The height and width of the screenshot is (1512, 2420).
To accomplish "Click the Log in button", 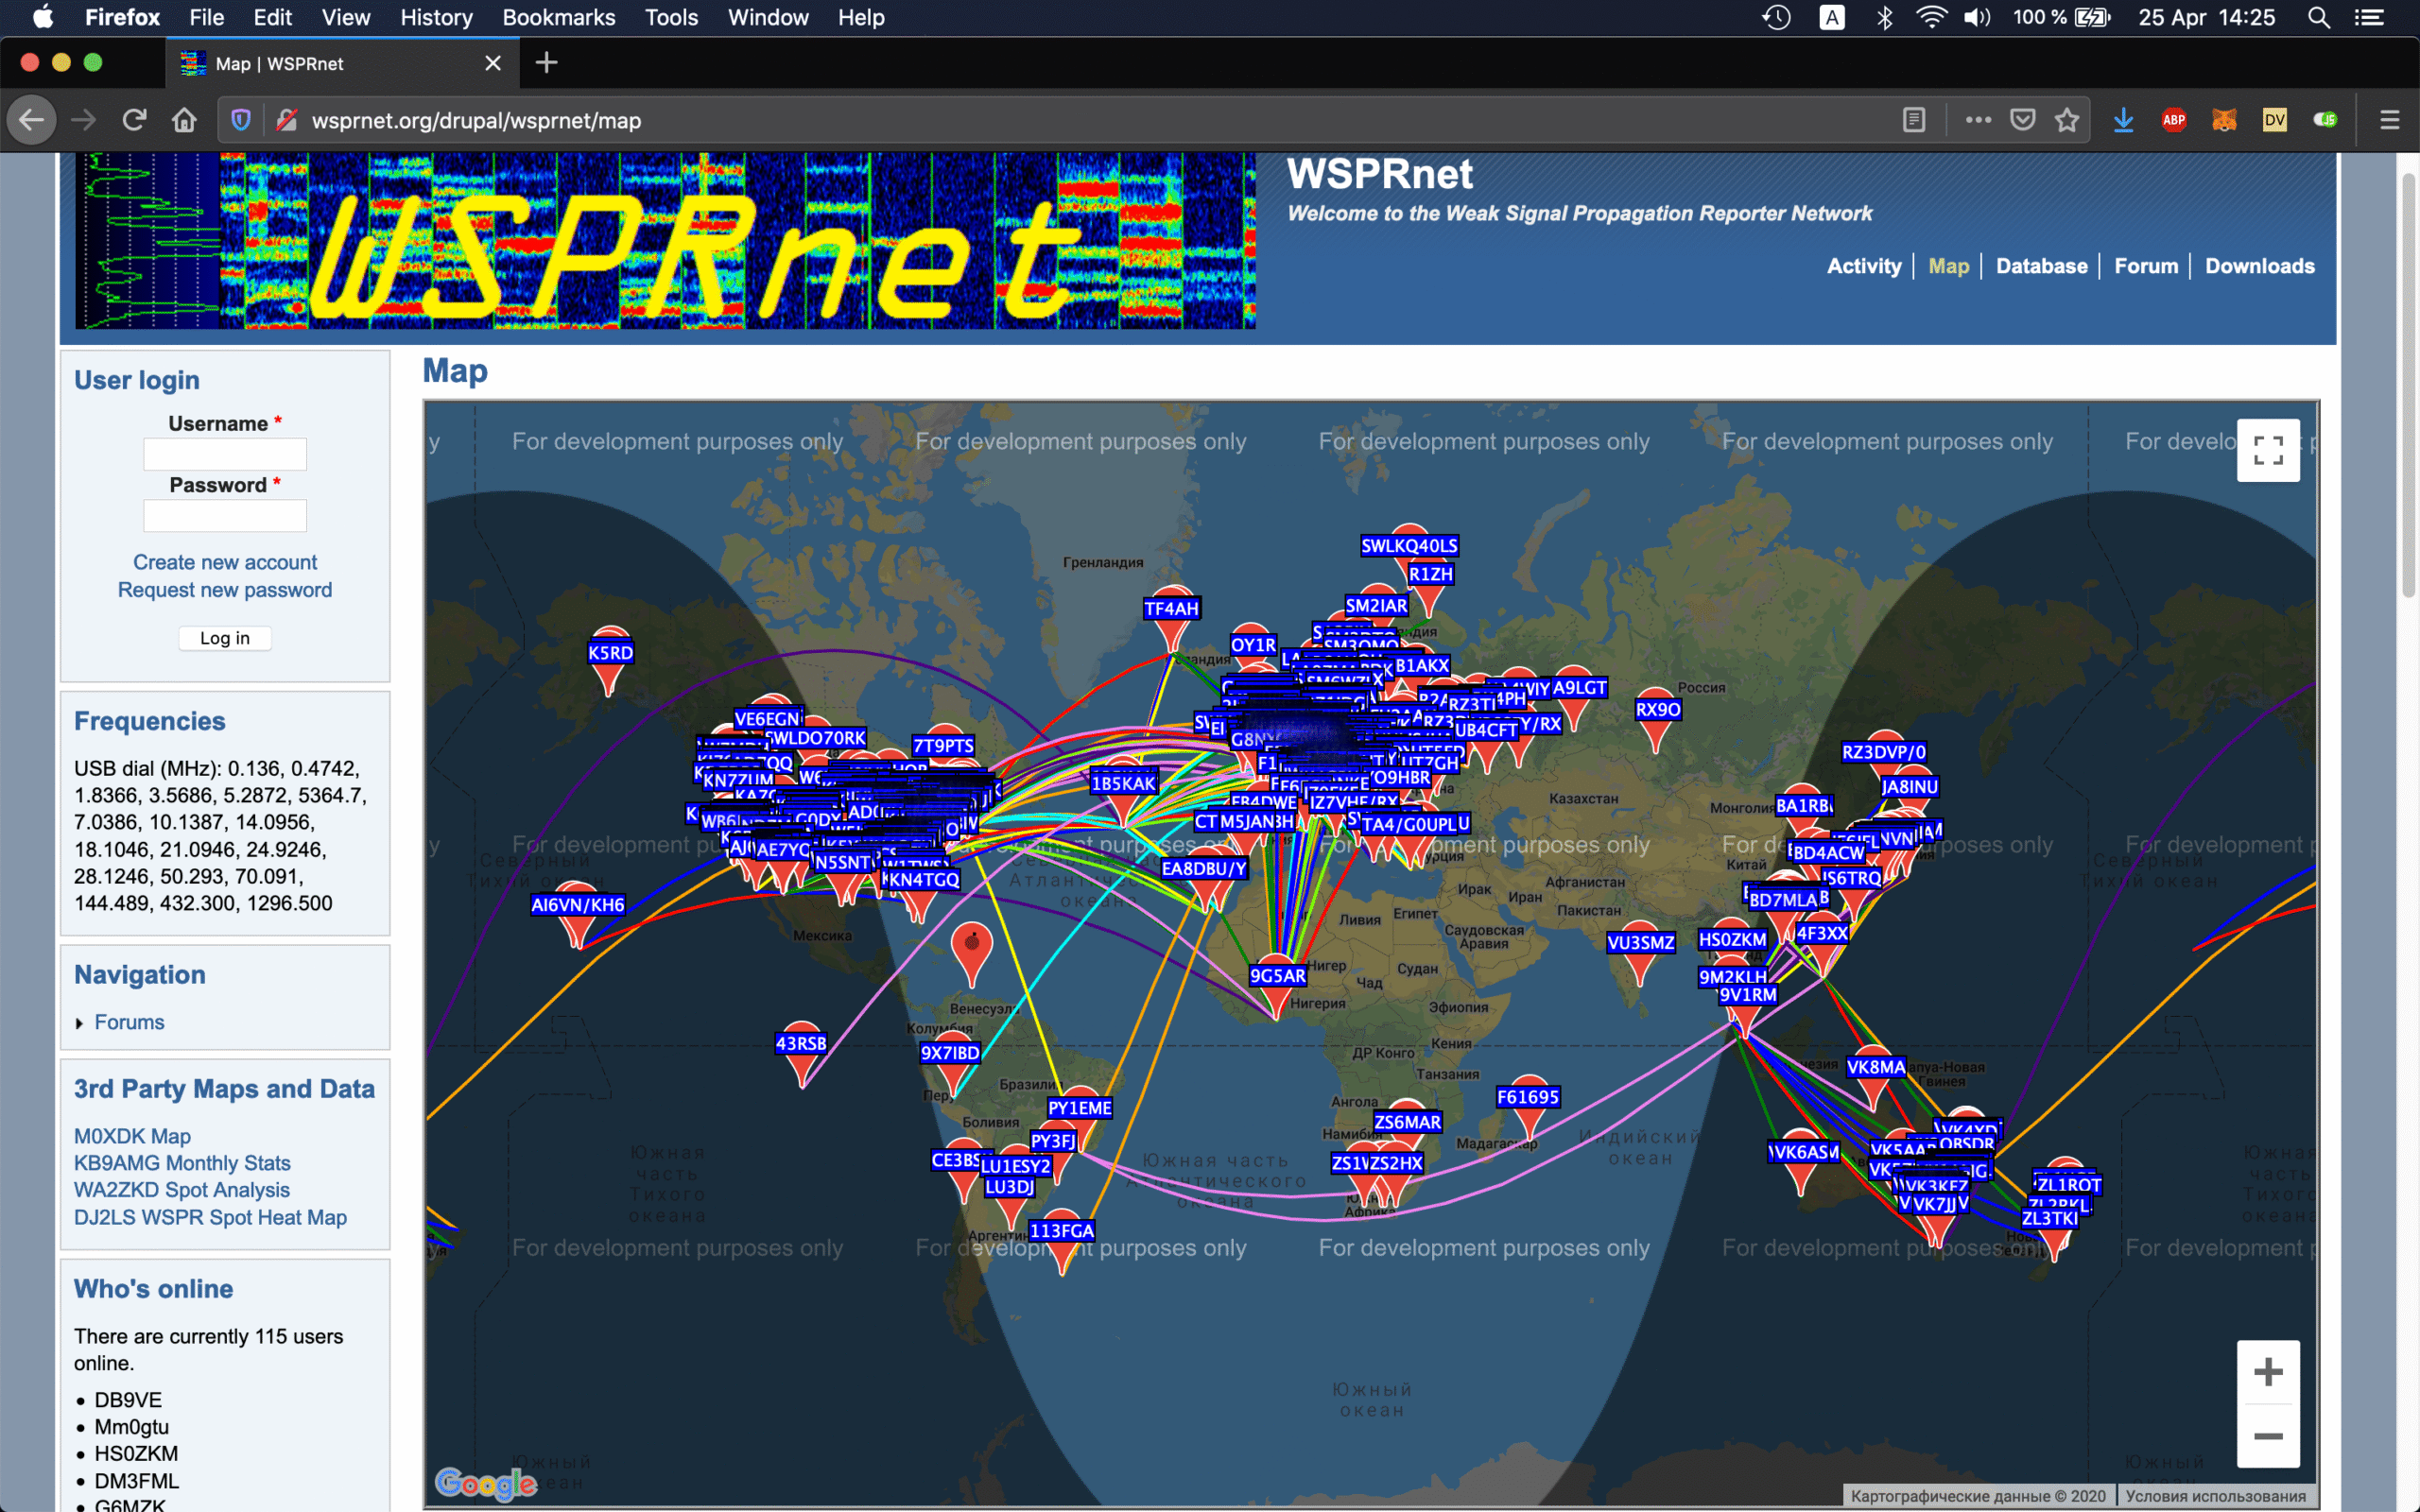I will (x=225, y=638).
